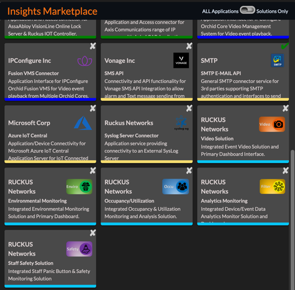The width and height of the screenshot is (295, 290).
Task: Click the syslog-ng logo icon
Action: click(181, 123)
